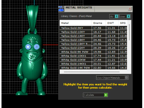Select the Yellow Gold:18KY row
This screenshot has width=144, height=108.
click(x=93, y=40)
